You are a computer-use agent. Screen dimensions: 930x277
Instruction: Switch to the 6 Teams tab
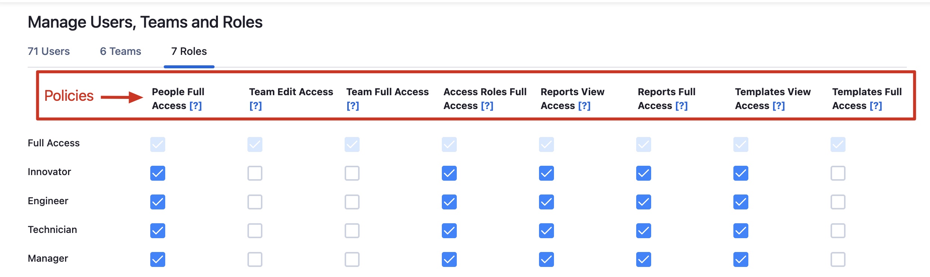pyautogui.click(x=120, y=52)
